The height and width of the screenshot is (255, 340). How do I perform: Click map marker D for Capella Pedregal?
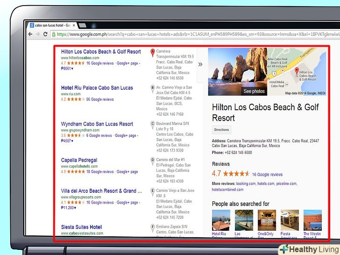pos(152,161)
